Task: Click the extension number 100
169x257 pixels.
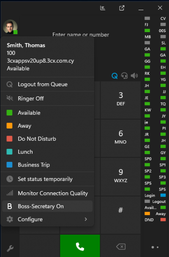Action: pos(11,53)
